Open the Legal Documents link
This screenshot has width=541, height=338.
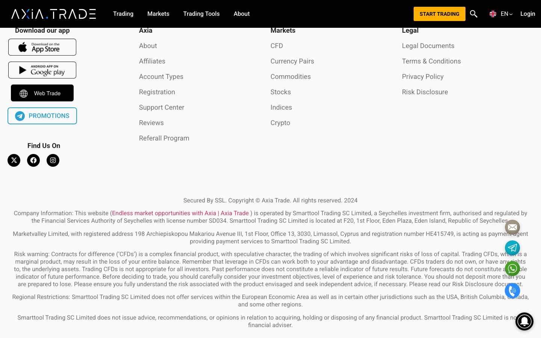click(428, 46)
